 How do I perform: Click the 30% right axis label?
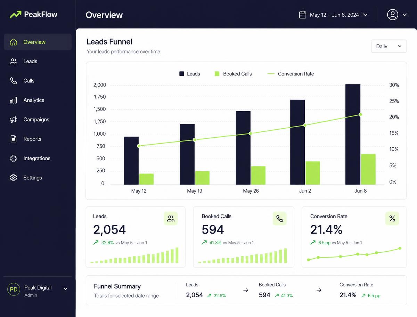coord(394,85)
